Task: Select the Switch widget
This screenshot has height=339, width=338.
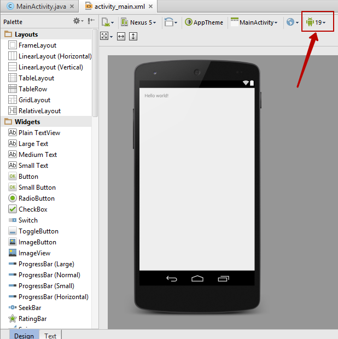Action: click(x=46, y=220)
